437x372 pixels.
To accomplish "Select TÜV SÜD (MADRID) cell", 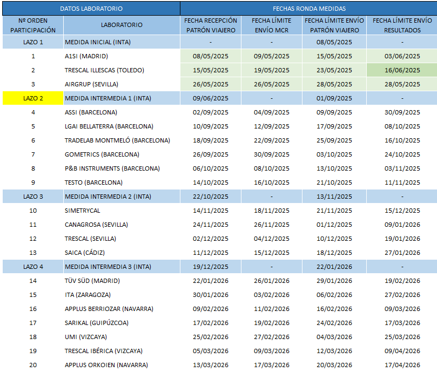I will [x=122, y=281].
